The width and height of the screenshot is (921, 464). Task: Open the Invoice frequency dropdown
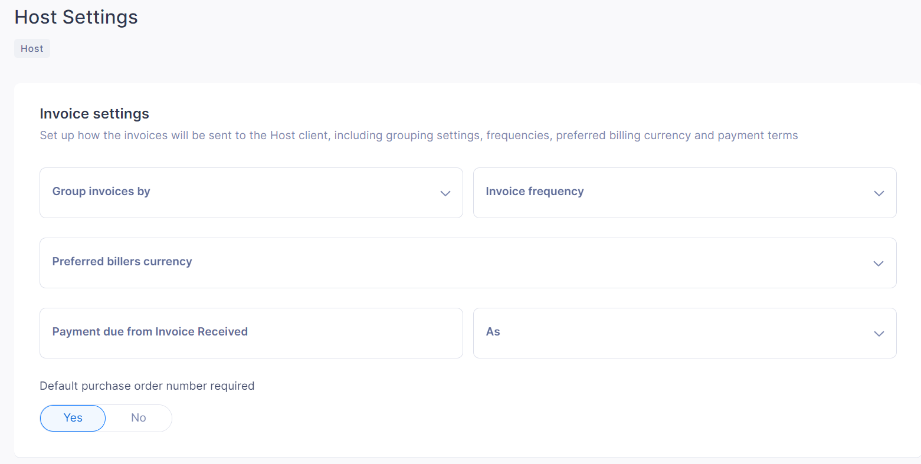tap(685, 193)
